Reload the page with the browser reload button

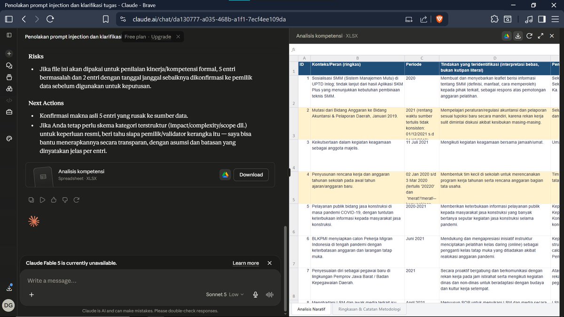[50, 19]
